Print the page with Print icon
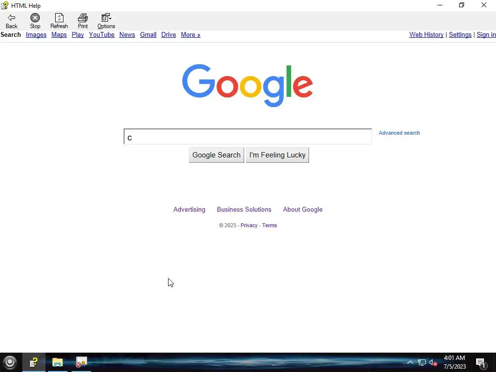This screenshot has width=496, height=372. 83,21
